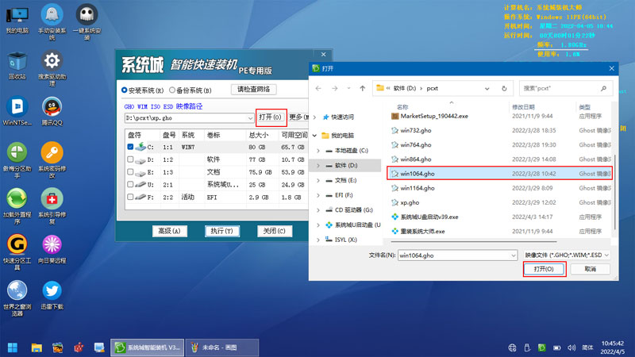Click the Close (C) button in installer
The height and width of the screenshot is (357, 635).
(275, 231)
